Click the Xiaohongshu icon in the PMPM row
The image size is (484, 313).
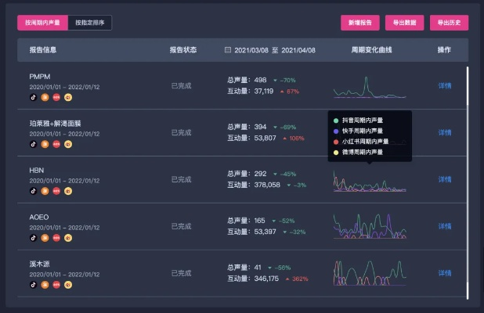(56, 98)
